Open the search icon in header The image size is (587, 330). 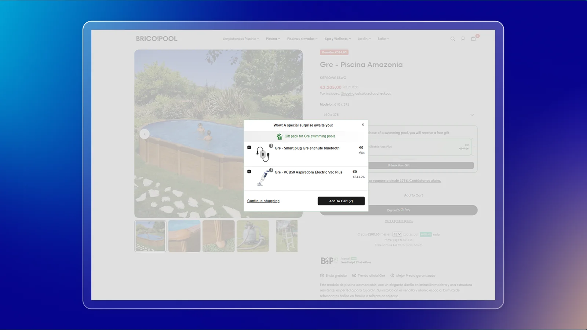[453, 39]
